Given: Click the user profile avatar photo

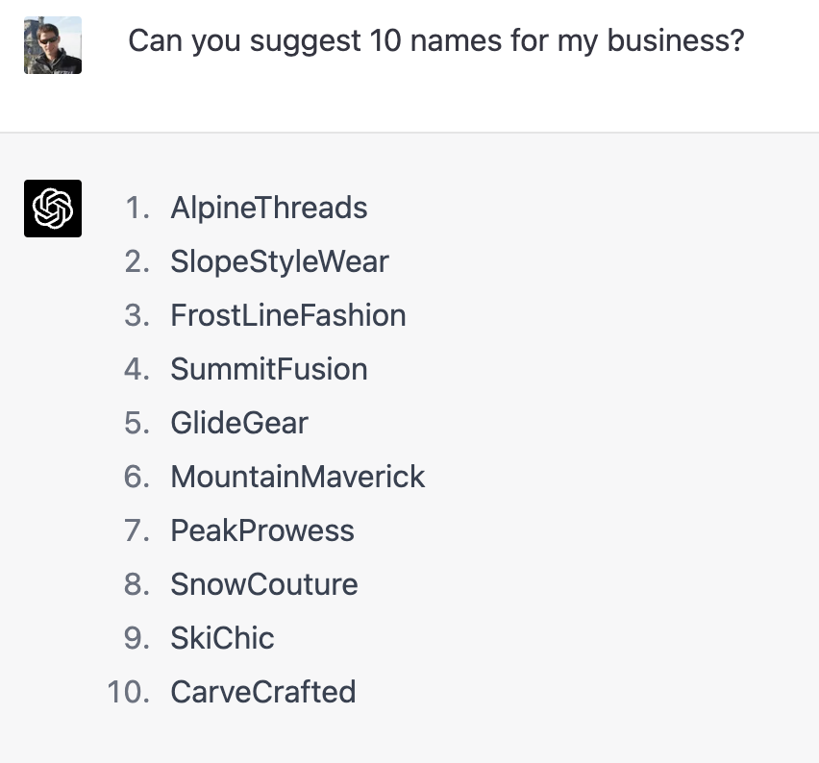Looking at the screenshot, I should point(53,45).
